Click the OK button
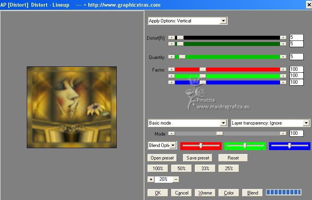 tap(158, 193)
